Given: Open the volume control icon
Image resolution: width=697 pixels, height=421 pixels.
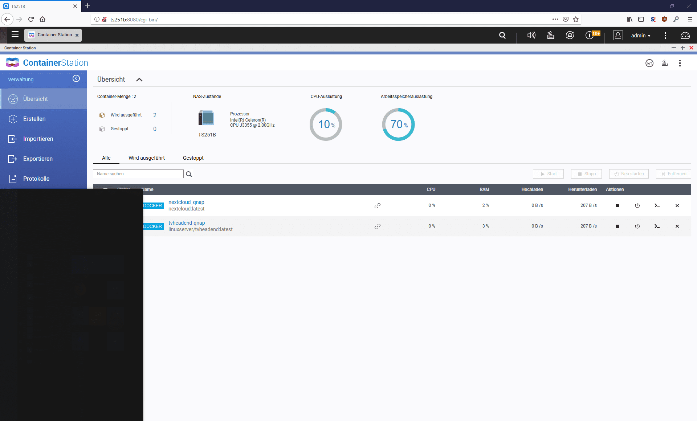Looking at the screenshot, I should click(531, 35).
